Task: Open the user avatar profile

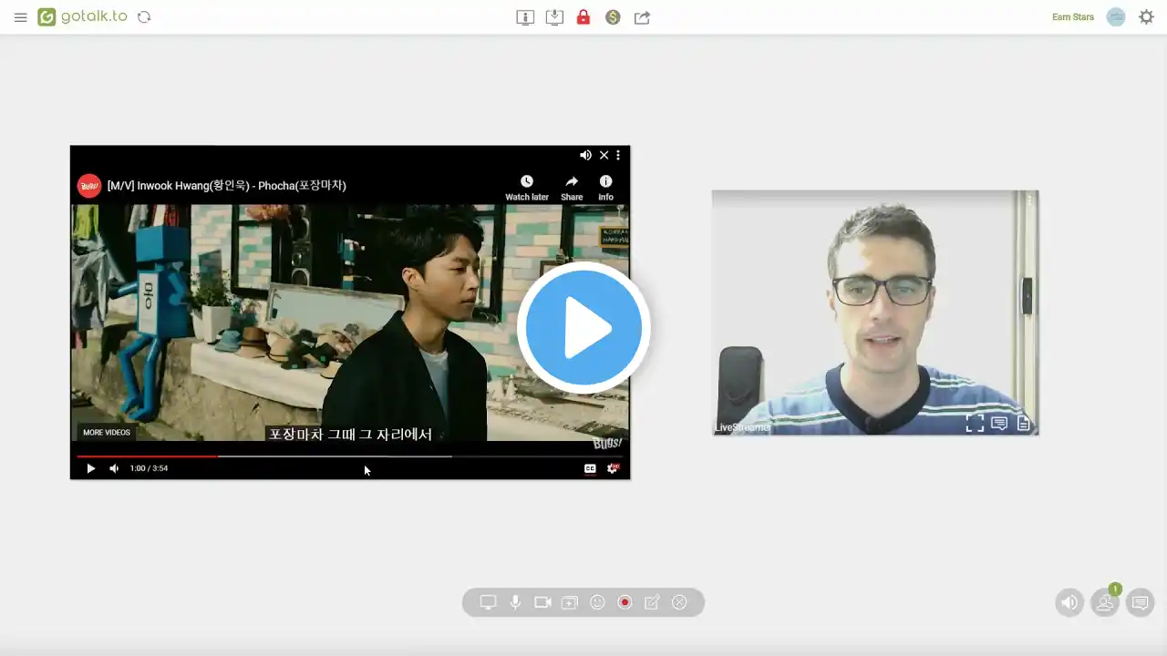Action: tap(1116, 17)
